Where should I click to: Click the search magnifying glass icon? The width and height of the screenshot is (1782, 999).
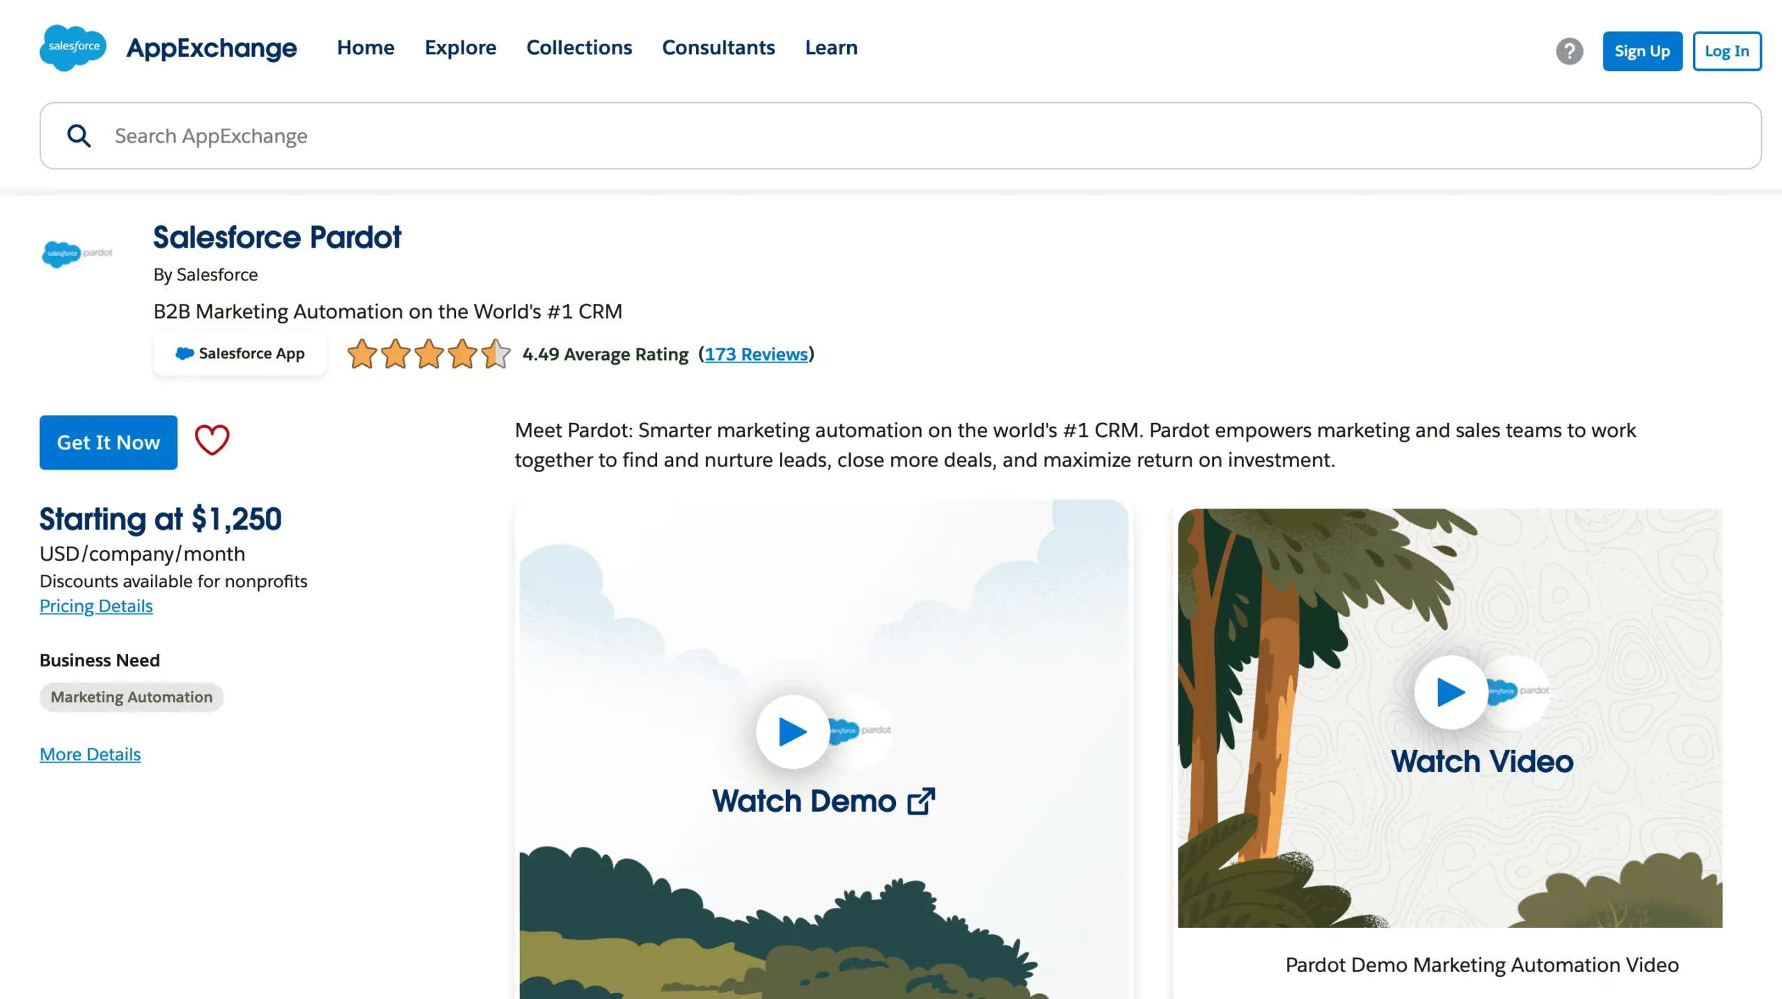[79, 136]
